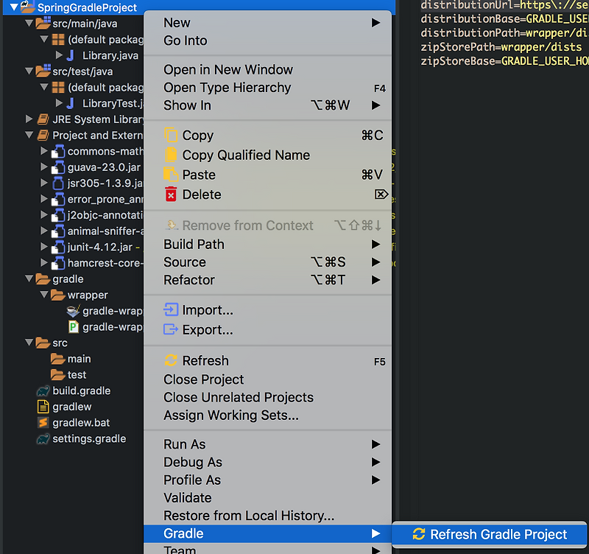The height and width of the screenshot is (554, 589).
Task: Click the package icon next to default package
Action: click(x=58, y=39)
